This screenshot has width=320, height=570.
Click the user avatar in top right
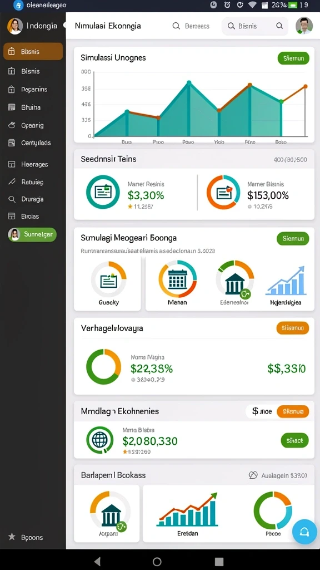(x=304, y=26)
